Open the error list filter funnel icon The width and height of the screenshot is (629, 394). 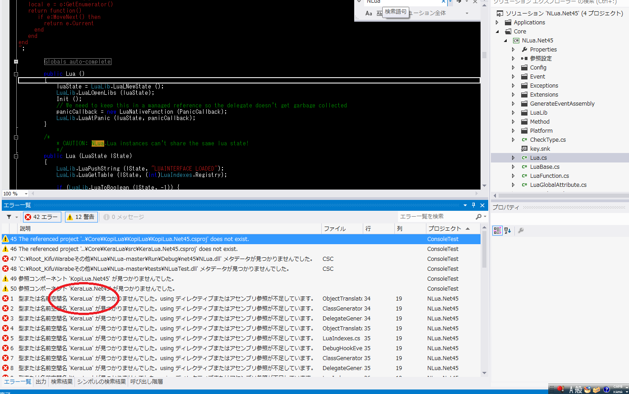click(9, 217)
